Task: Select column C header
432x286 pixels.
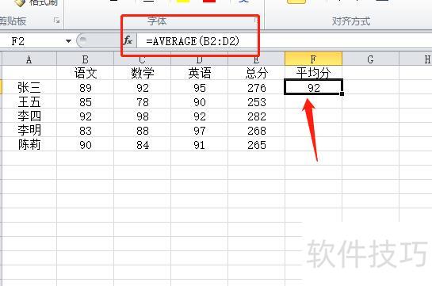Action: tap(142, 59)
